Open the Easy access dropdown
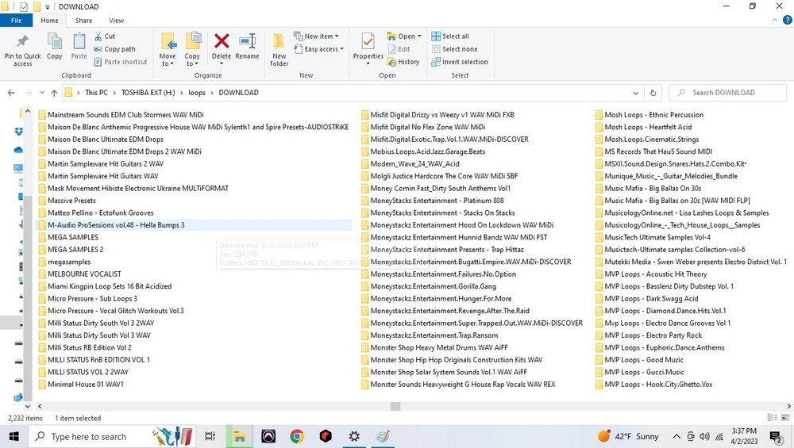 click(x=318, y=49)
